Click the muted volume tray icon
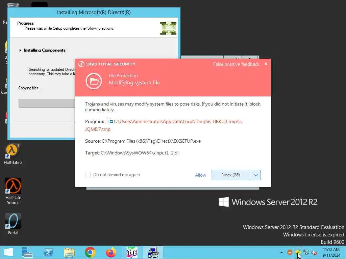Image resolution: width=346 pixels, height=259 pixels. 314,252
